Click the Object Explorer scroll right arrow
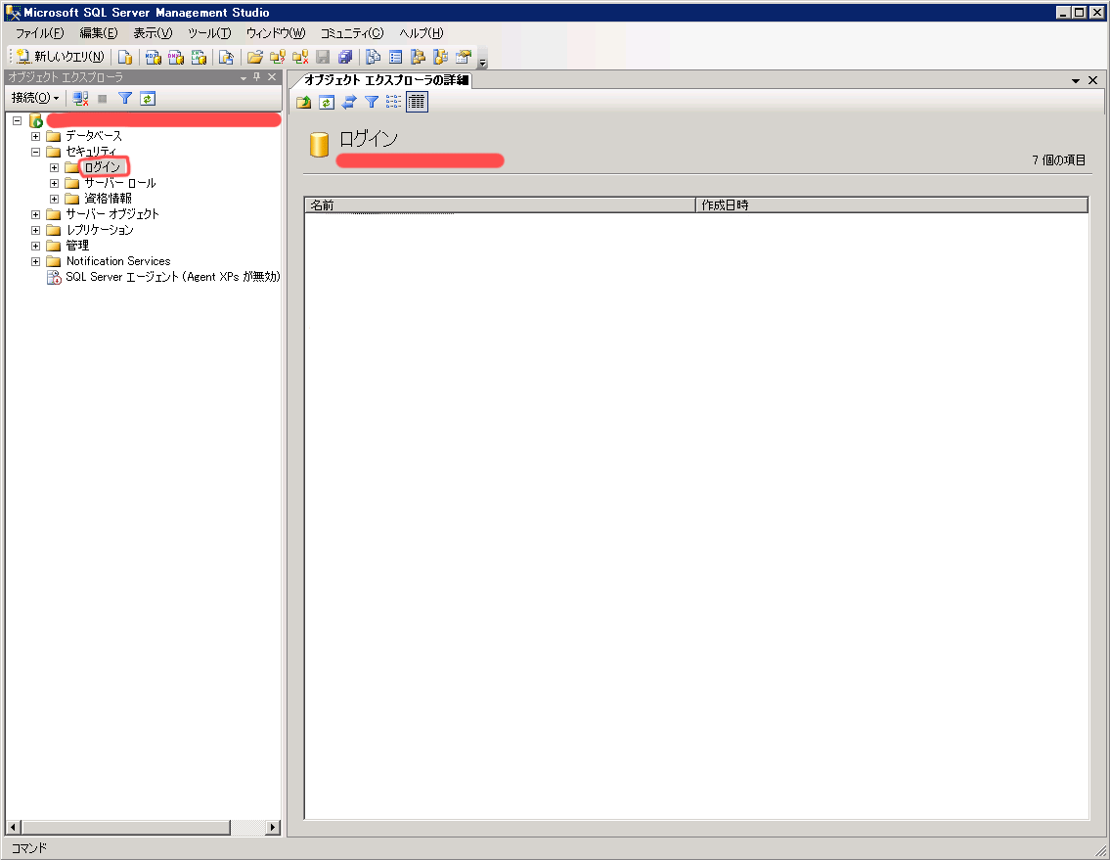 [x=273, y=827]
